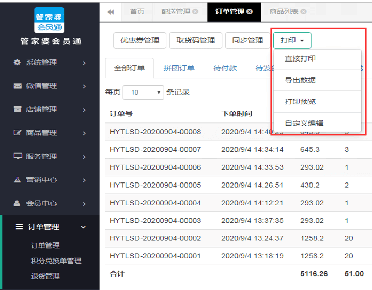The image size is (372, 290).
Task: Collapse the 订单管理 sidebar section chevron
Action: tap(83, 227)
